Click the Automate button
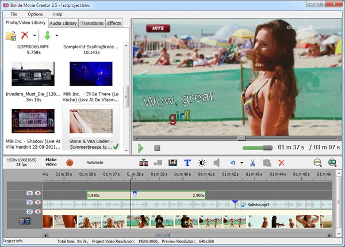The width and height of the screenshot is (345, 247). (x=95, y=163)
